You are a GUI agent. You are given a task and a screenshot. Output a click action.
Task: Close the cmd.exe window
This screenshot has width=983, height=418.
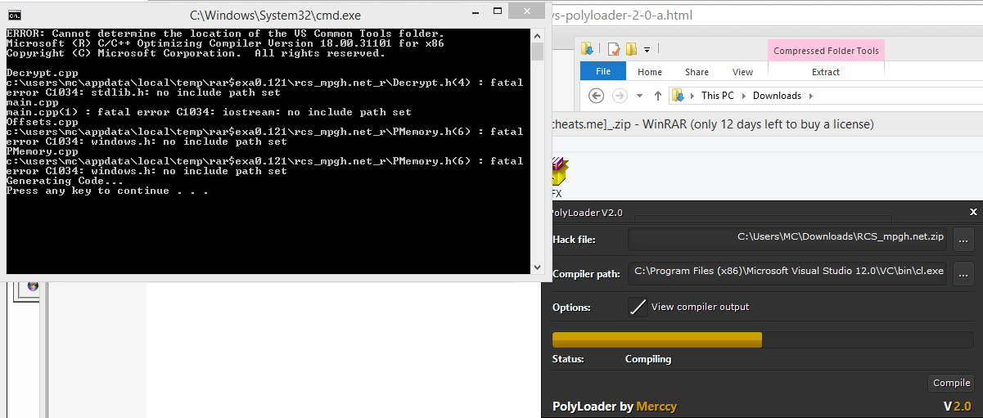[x=527, y=10]
